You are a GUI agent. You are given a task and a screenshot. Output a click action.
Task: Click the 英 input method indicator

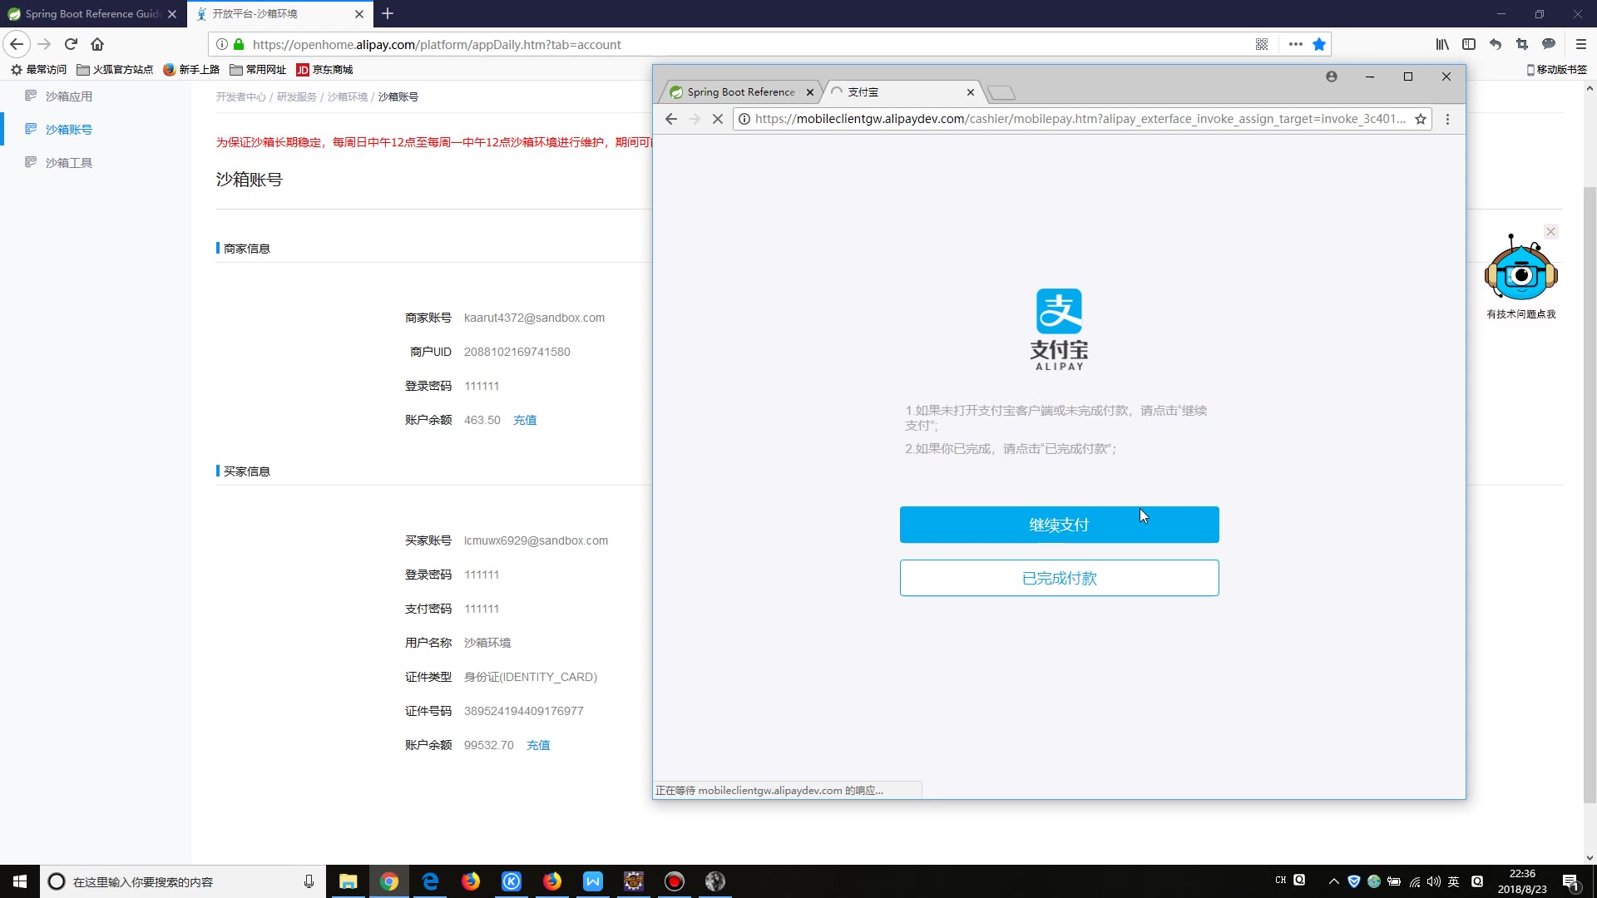tap(1454, 881)
